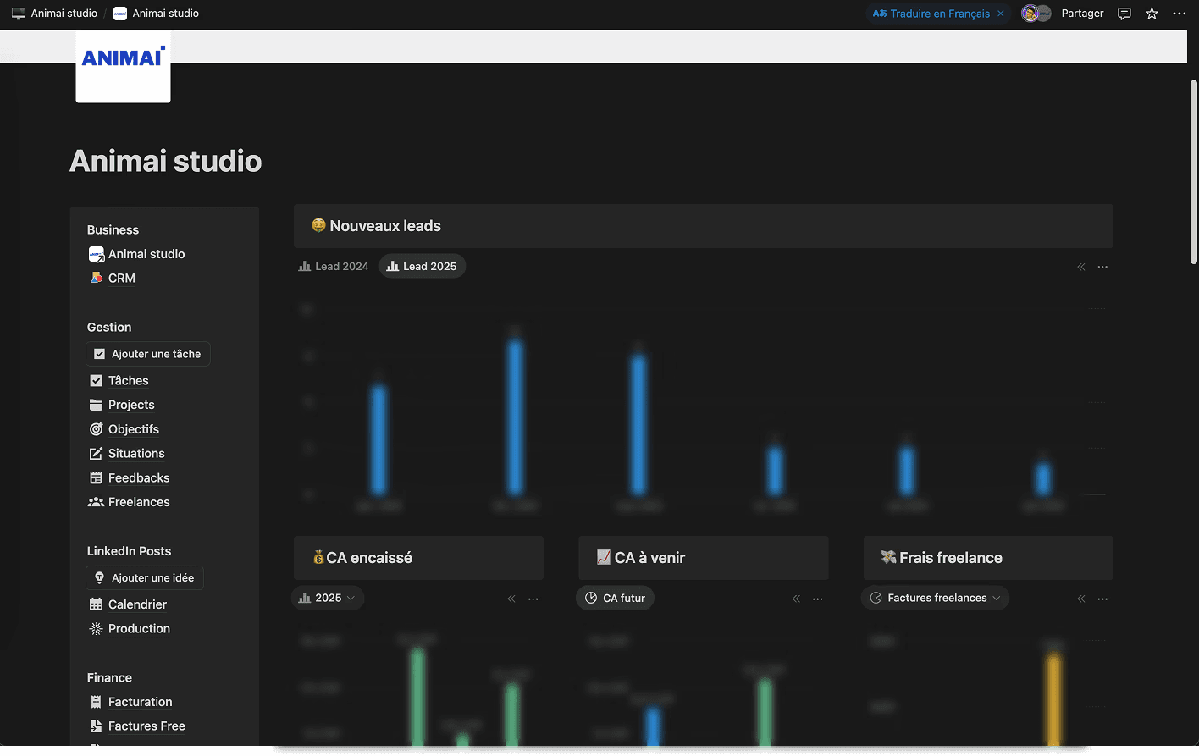1199x756 pixels.
Task: Click the Situations edit icon
Action: [97, 454]
